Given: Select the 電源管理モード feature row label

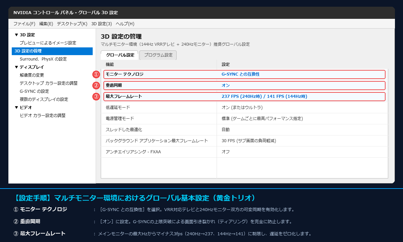Looking at the screenshot, I should point(120,119).
